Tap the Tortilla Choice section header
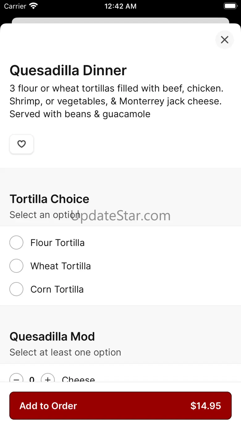 click(49, 199)
